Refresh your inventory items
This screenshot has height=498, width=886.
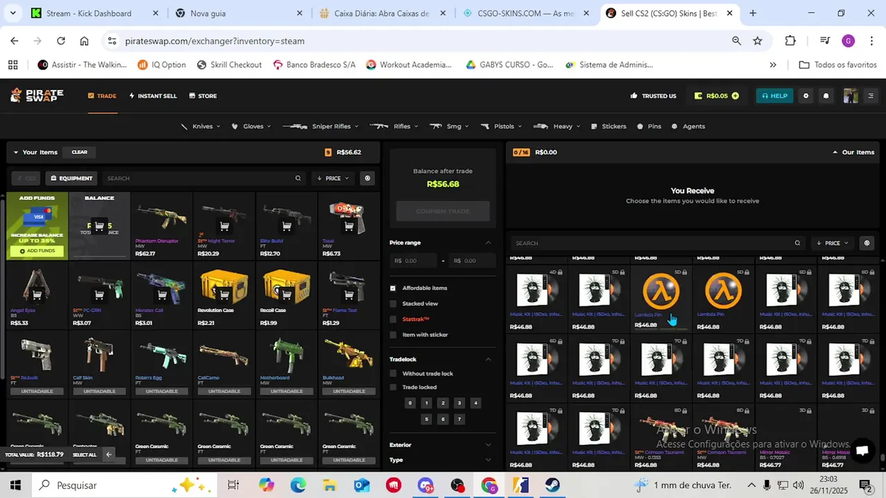coord(368,178)
